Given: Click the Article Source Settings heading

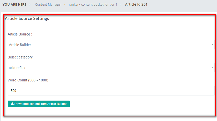Looking at the screenshot, I should (27, 18).
